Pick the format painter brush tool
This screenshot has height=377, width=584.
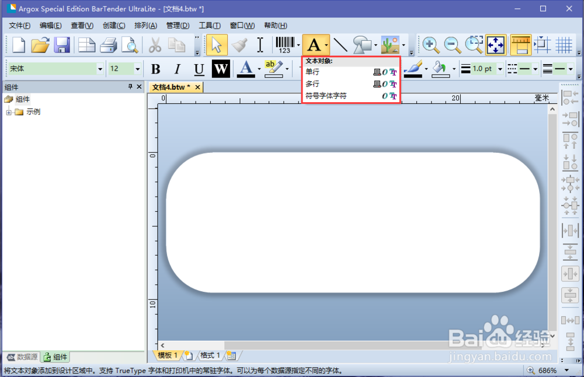pyautogui.click(x=239, y=45)
